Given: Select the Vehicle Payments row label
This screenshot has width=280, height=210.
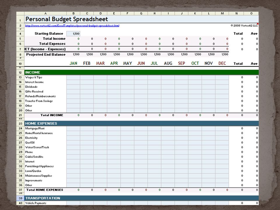Looking at the screenshot, I should 36,203.
